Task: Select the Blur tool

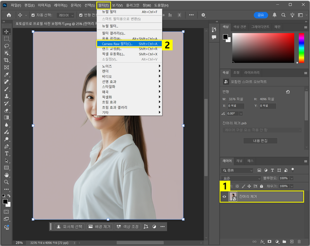Action: [x=6, y=125]
